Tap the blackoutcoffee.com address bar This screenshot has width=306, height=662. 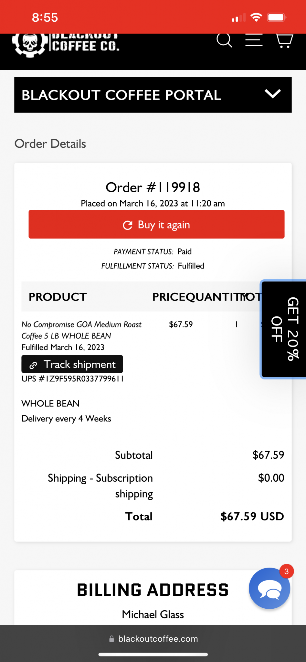click(x=153, y=639)
